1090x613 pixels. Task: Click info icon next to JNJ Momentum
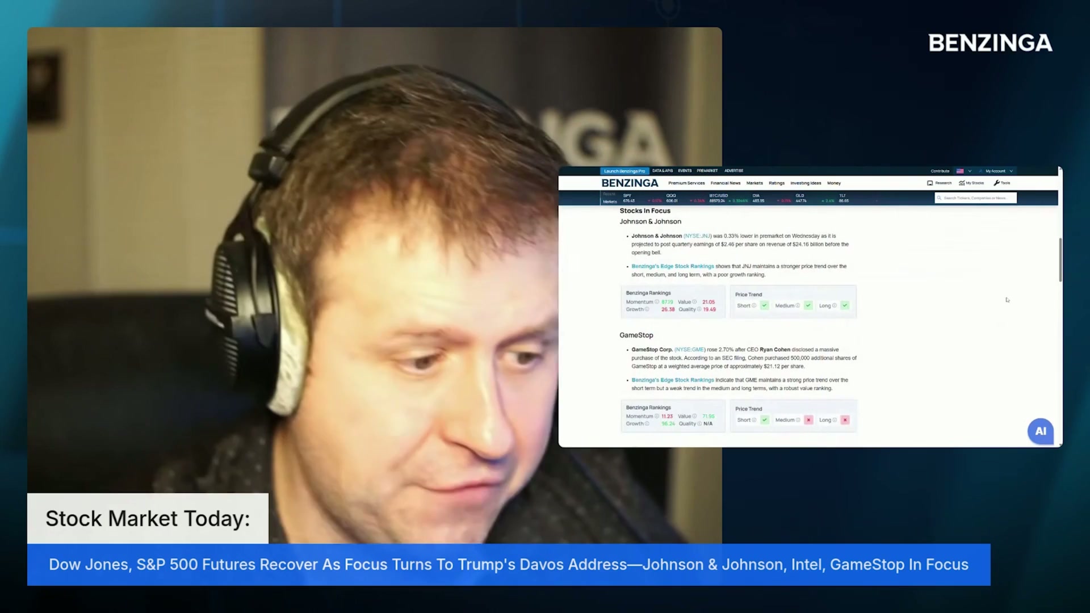pos(657,302)
